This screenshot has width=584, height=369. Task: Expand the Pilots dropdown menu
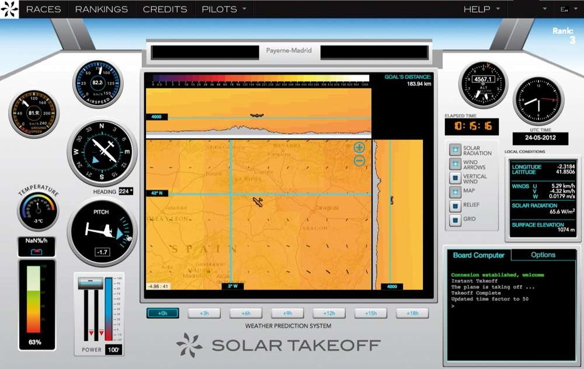click(x=224, y=9)
